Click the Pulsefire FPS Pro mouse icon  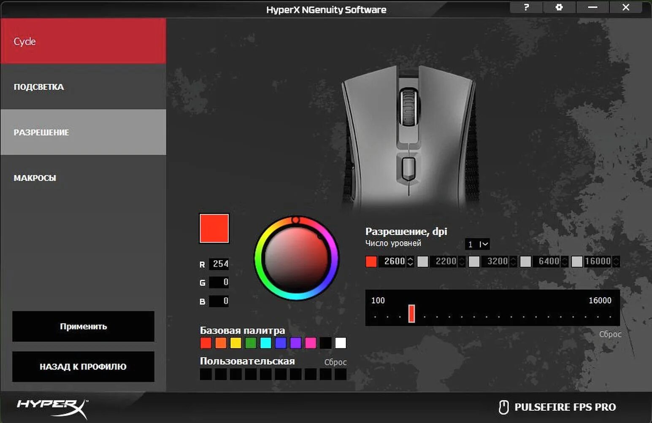pos(503,407)
